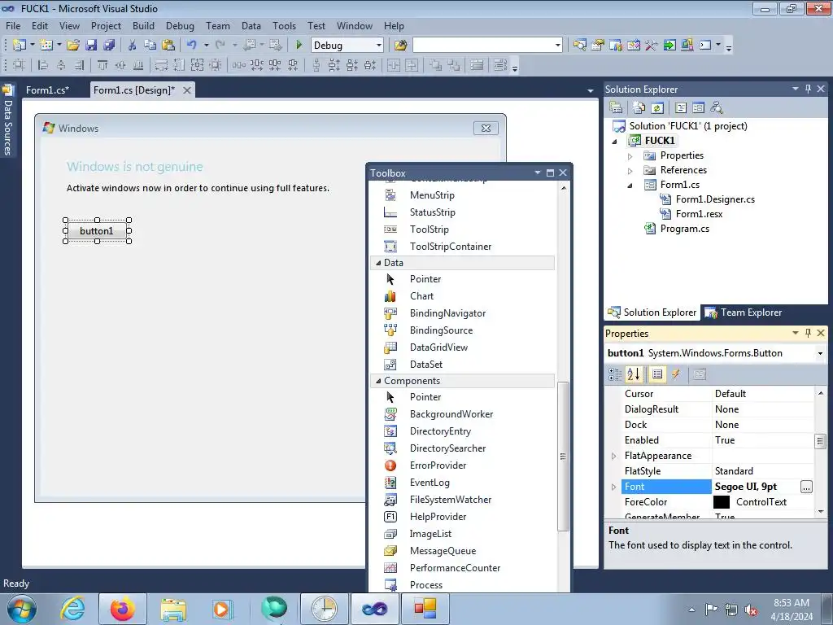Click the New Project toolbar icon
The width and height of the screenshot is (833, 625).
pos(20,46)
